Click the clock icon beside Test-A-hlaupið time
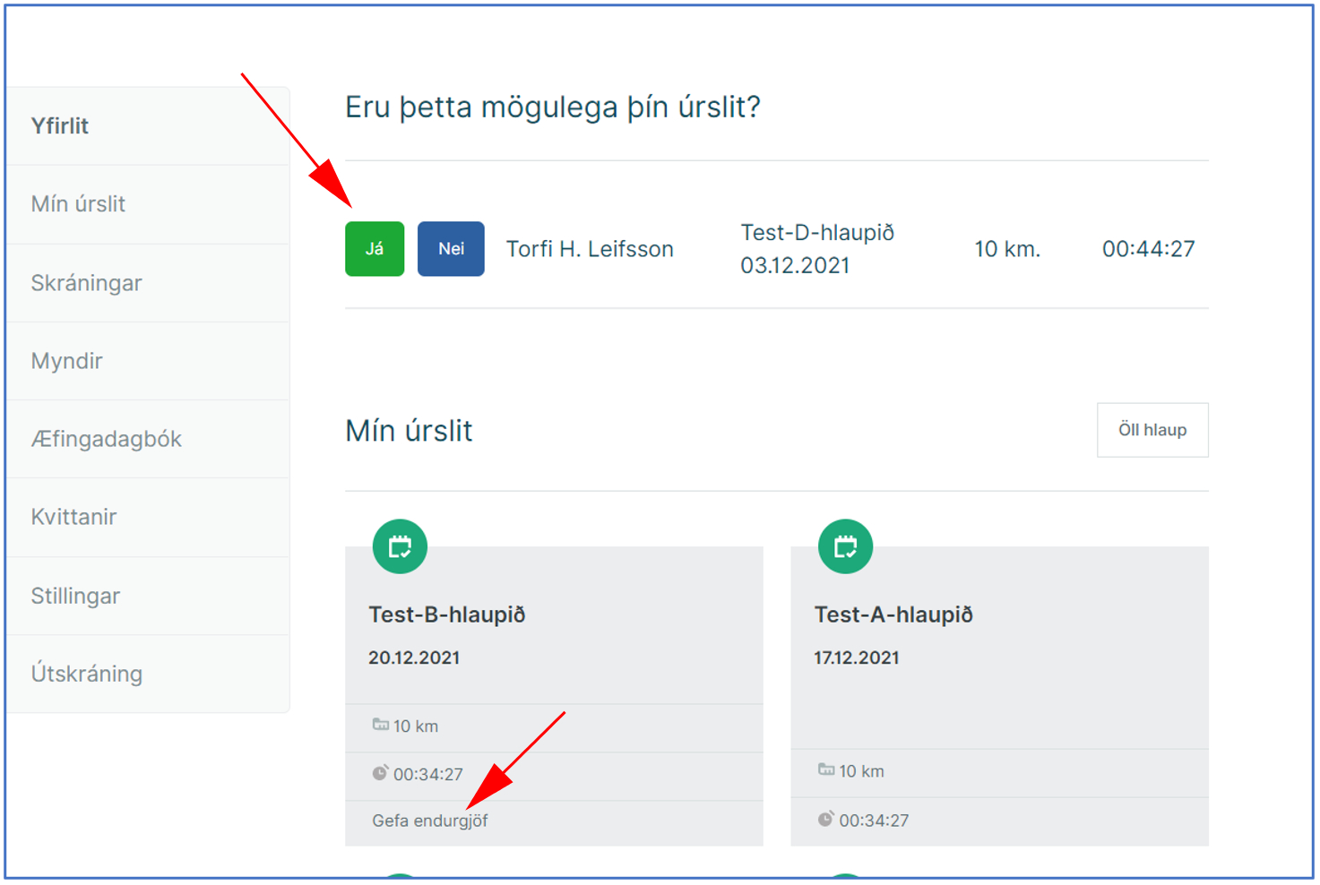 pyautogui.click(x=826, y=819)
